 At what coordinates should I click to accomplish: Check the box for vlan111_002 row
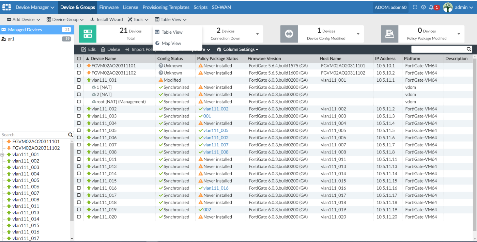79,109
